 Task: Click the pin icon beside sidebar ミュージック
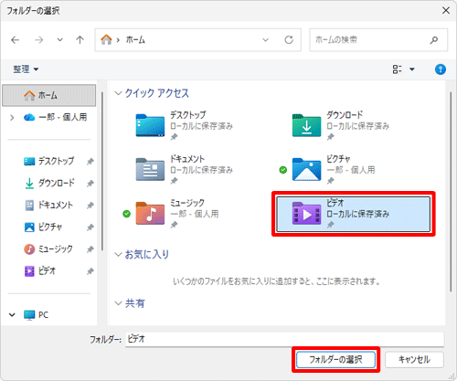90,249
